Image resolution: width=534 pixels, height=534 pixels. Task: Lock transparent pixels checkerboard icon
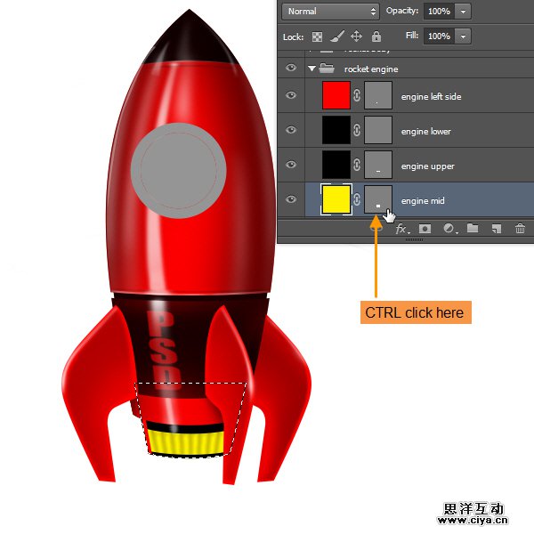317,36
